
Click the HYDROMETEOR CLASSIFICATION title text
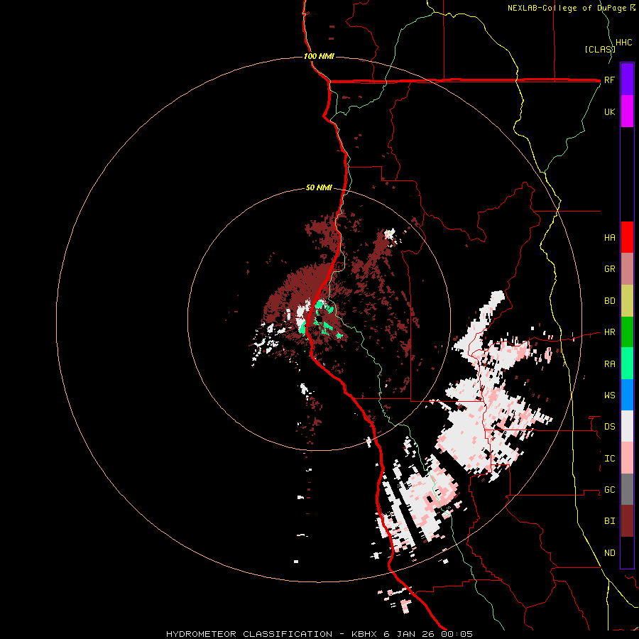tap(248, 634)
